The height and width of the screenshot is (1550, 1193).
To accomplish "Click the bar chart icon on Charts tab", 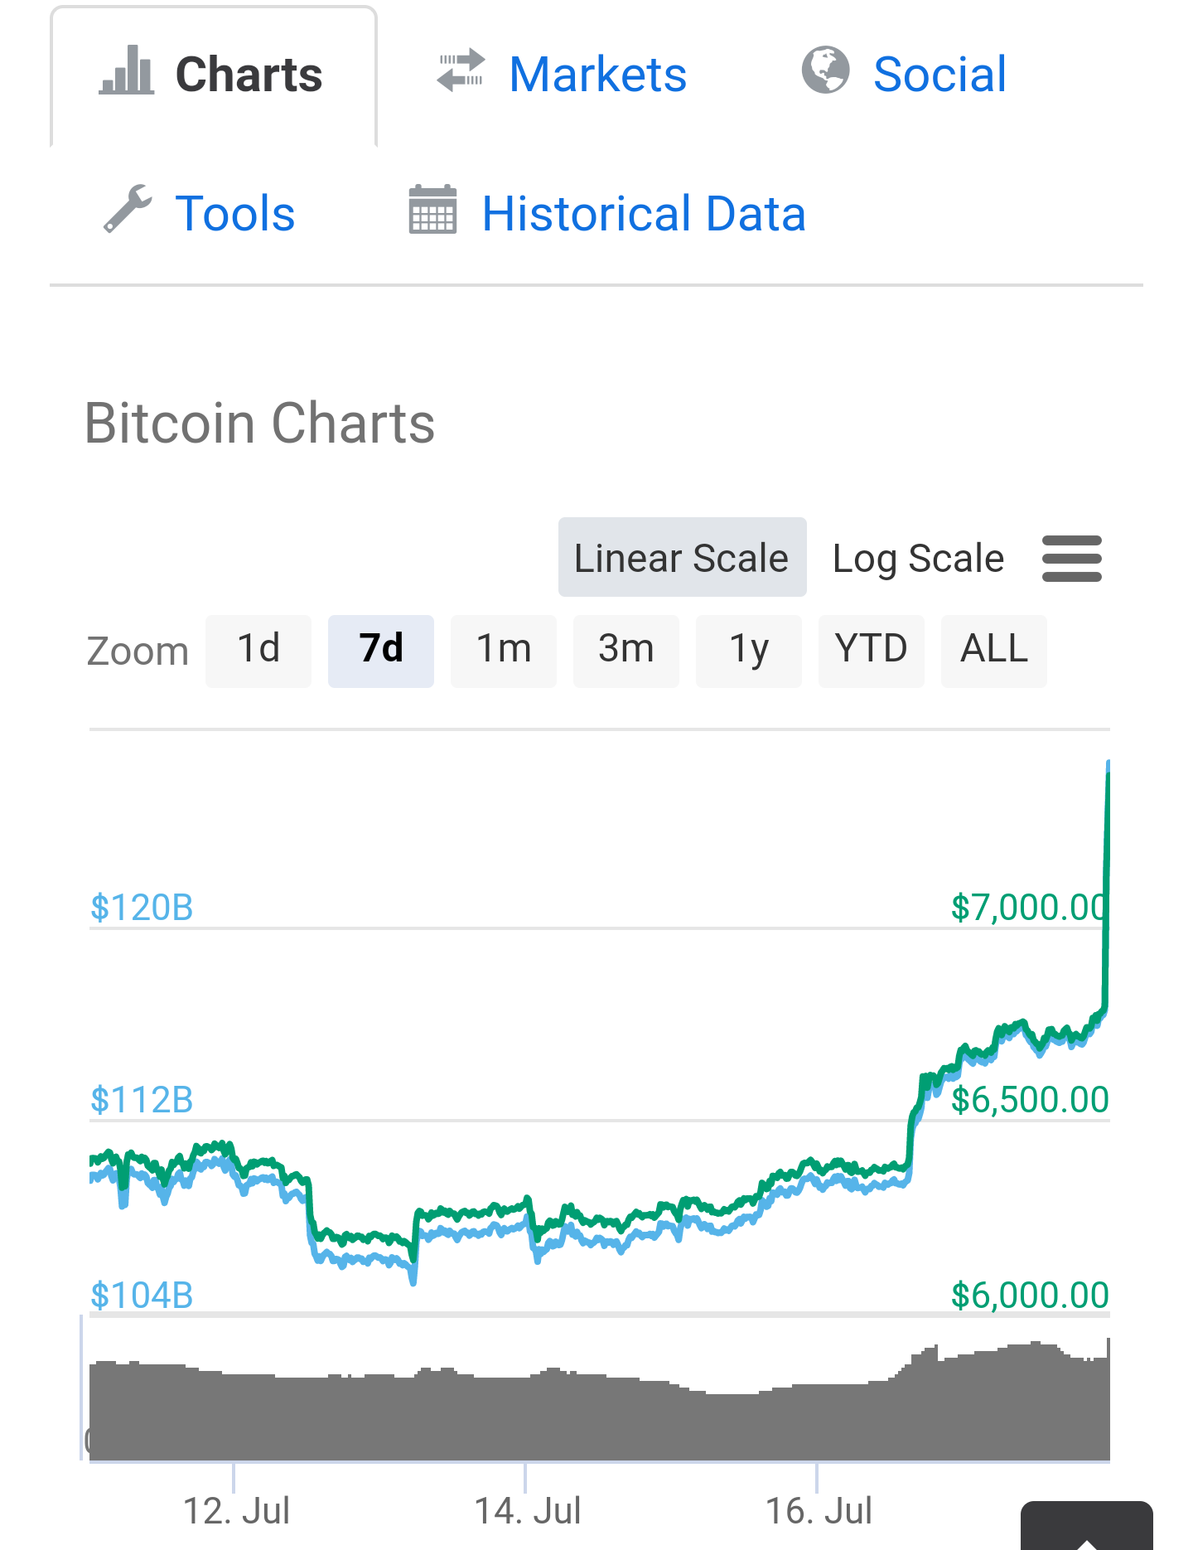I will click(127, 71).
